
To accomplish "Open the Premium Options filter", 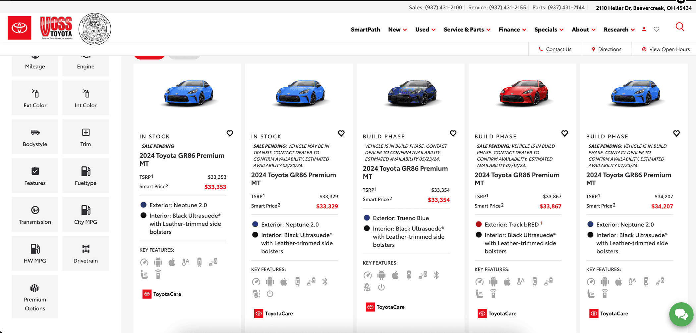I will [35, 297].
